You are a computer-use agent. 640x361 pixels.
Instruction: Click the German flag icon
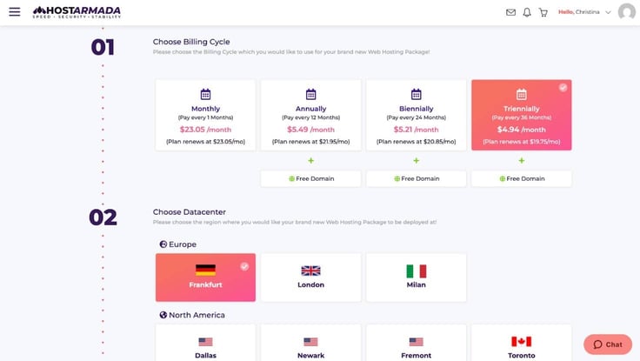[x=206, y=270]
